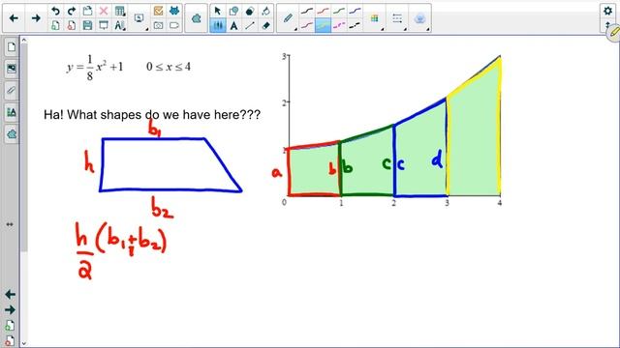Choose the Text tool
This screenshot has width=620, height=348.
point(233,26)
